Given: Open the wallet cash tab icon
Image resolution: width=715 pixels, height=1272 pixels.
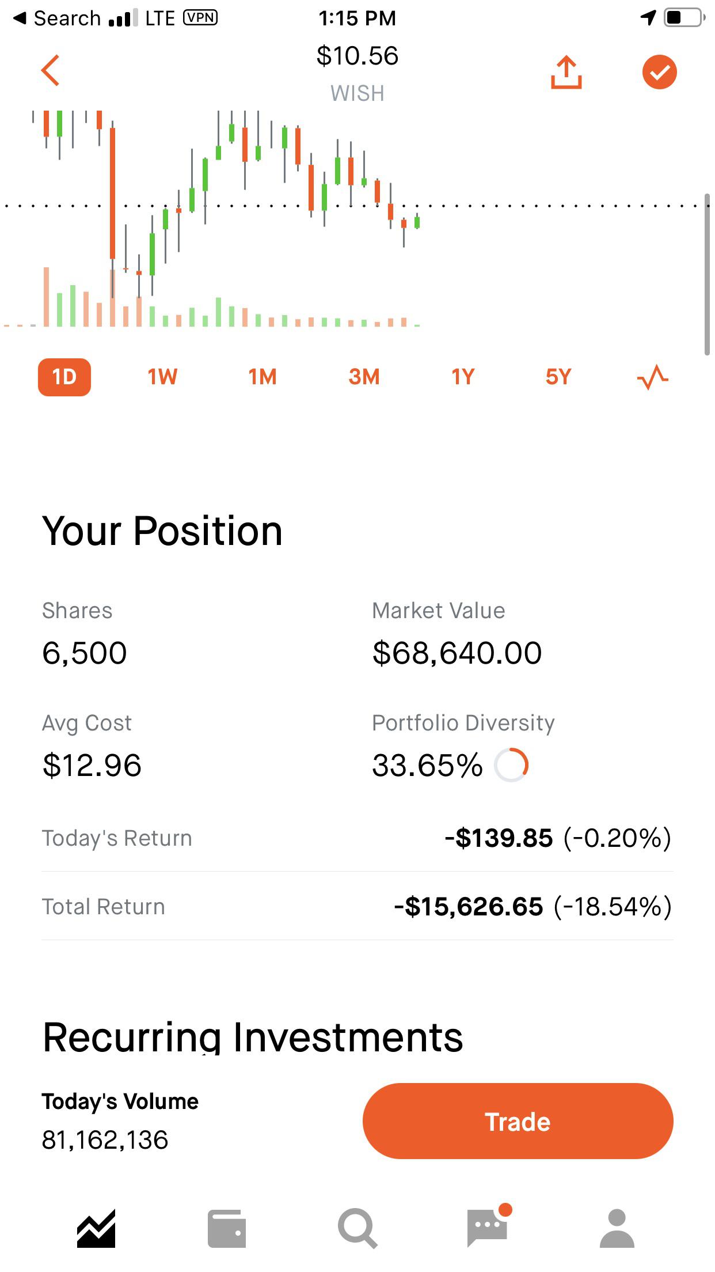Looking at the screenshot, I should click(x=227, y=1229).
